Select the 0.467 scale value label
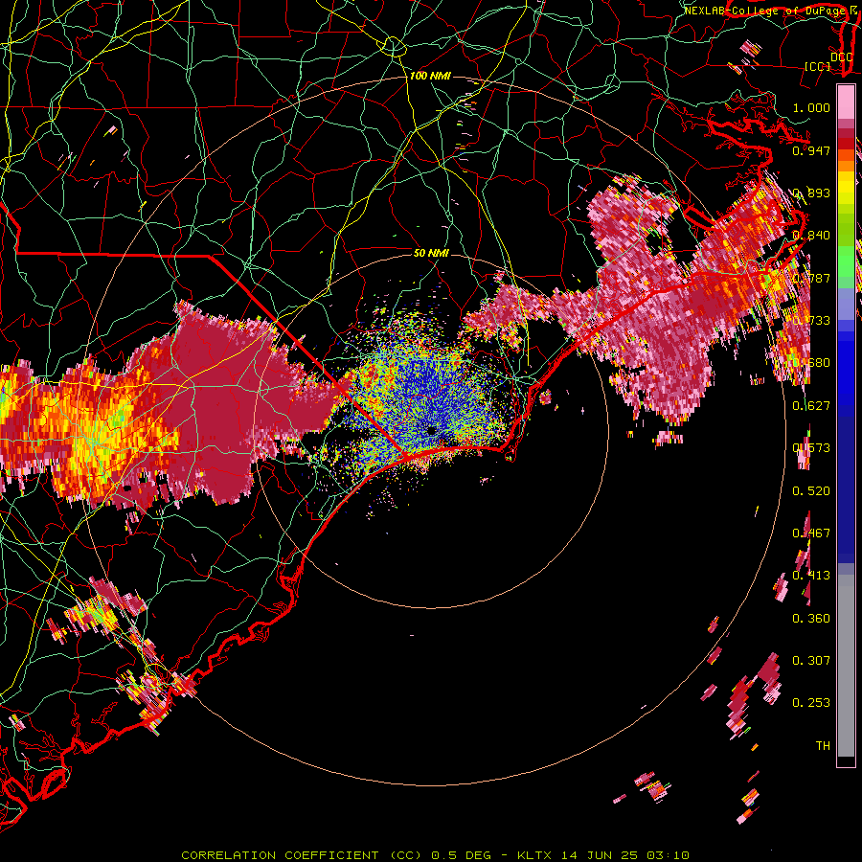 coord(811,533)
